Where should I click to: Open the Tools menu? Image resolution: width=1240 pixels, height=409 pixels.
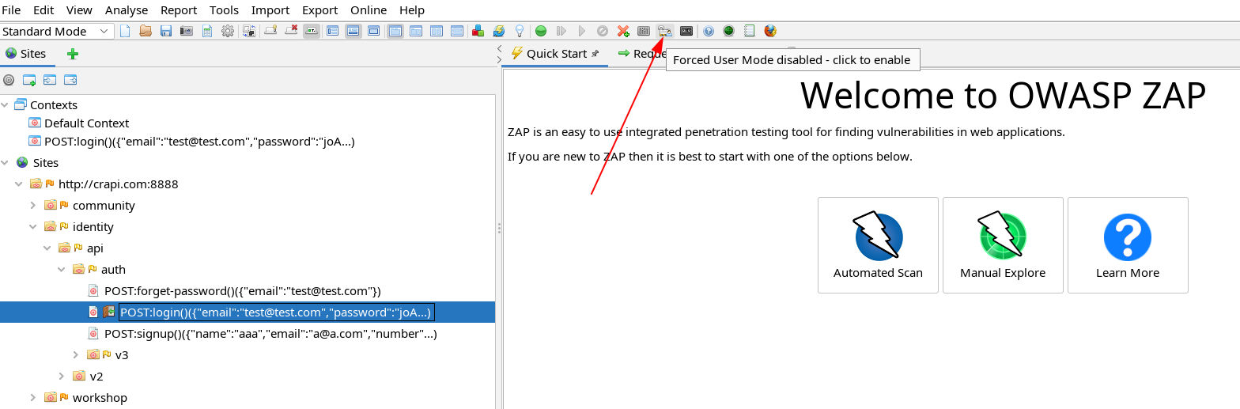224,10
